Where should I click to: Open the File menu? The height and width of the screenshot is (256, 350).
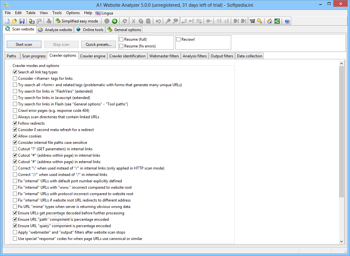pos(8,13)
